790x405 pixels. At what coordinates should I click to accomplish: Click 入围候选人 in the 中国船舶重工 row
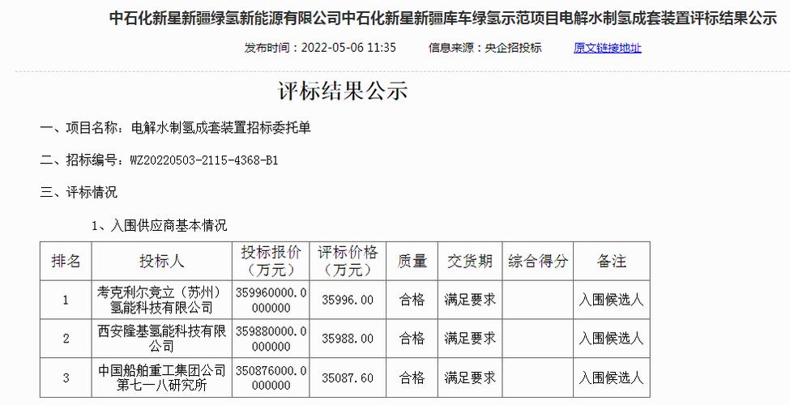pyautogui.click(x=612, y=377)
